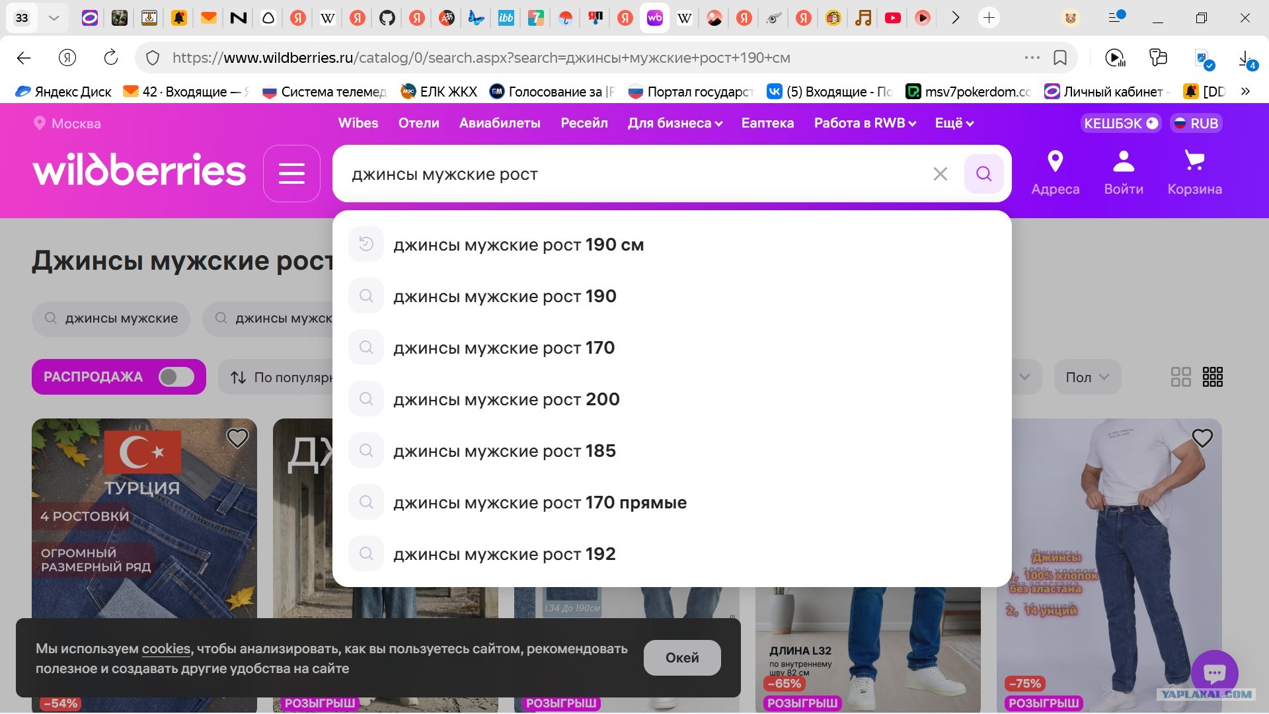The height and width of the screenshot is (714, 1269).
Task: Submit search with the magnifier button
Action: 983,174
